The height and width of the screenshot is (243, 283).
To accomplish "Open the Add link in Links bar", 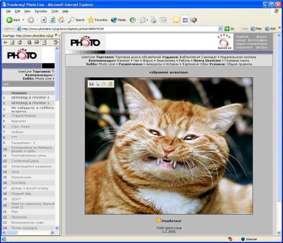I will (270, 29).
